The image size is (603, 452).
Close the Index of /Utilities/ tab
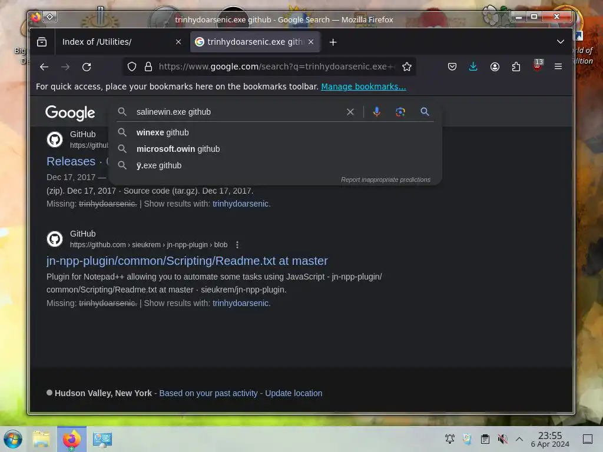point(178,42)
